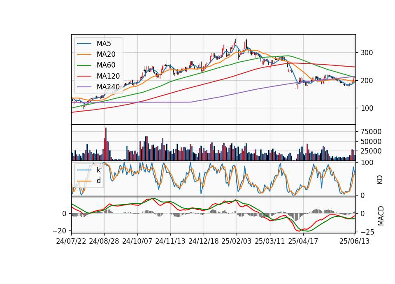Click the 24/08/28 date axis label
This screenshot has width=395, height=284.
[104, 241]
